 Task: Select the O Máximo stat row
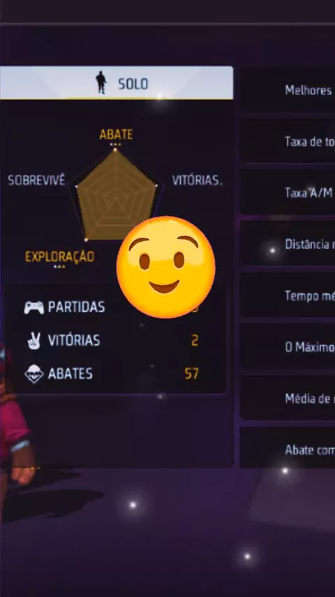[288, 347]
